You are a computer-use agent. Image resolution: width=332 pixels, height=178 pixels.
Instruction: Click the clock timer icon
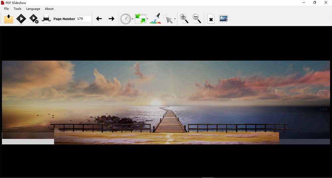pos(126,19)
